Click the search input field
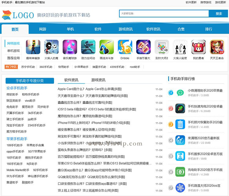This screenshot has height=196, width=229. pyautogui.click(x=164, y=13)
